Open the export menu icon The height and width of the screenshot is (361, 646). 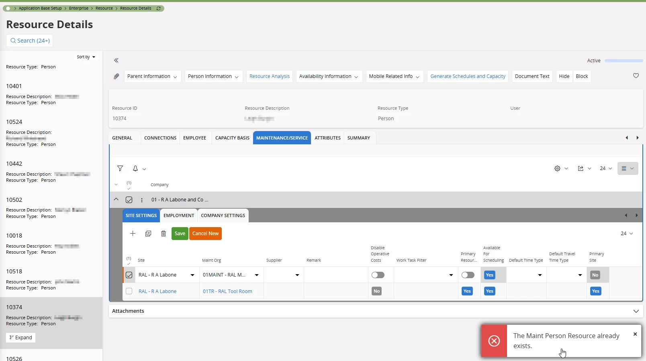pos(584,168)
